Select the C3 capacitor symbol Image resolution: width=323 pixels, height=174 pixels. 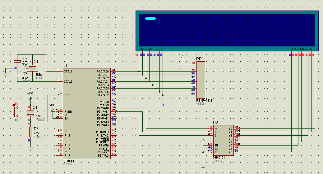pyautogui.click(x=17, y=75)
